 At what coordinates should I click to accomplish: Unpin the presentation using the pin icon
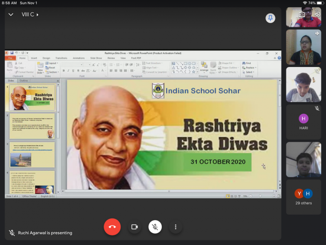(x=270, y=18)
